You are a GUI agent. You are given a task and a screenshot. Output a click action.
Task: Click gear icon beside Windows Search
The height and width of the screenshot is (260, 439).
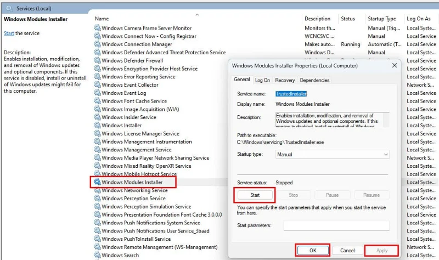click(x=97, y=255)
